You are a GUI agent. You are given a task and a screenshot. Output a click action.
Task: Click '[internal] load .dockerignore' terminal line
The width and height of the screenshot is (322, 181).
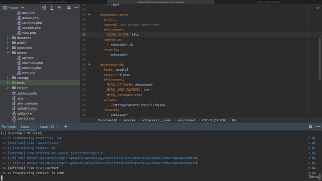pyautogui.click(x=33, y=143)
